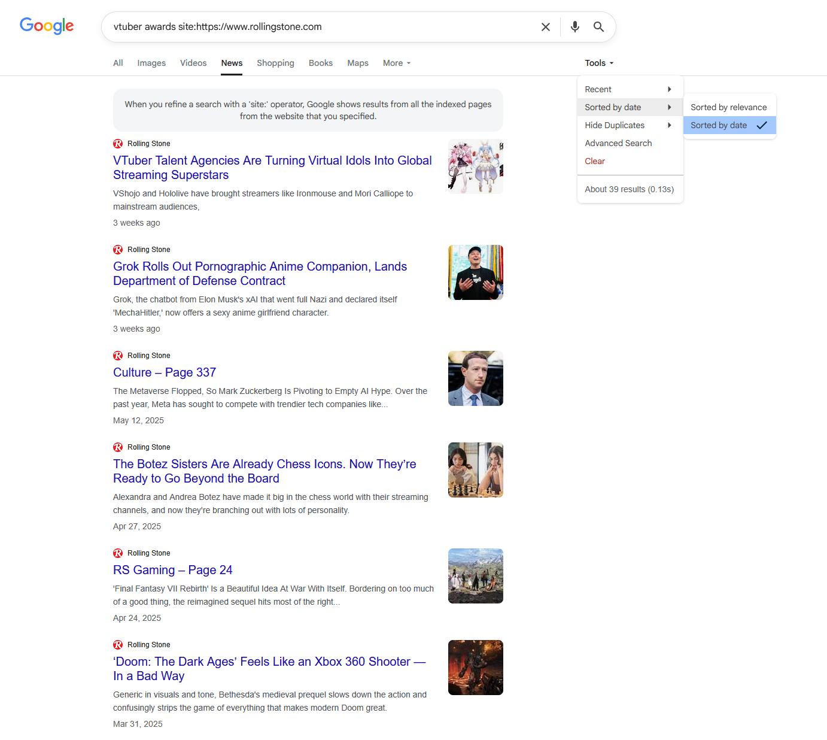Click the VTuber anime characters thumbnail

(476, 166)
